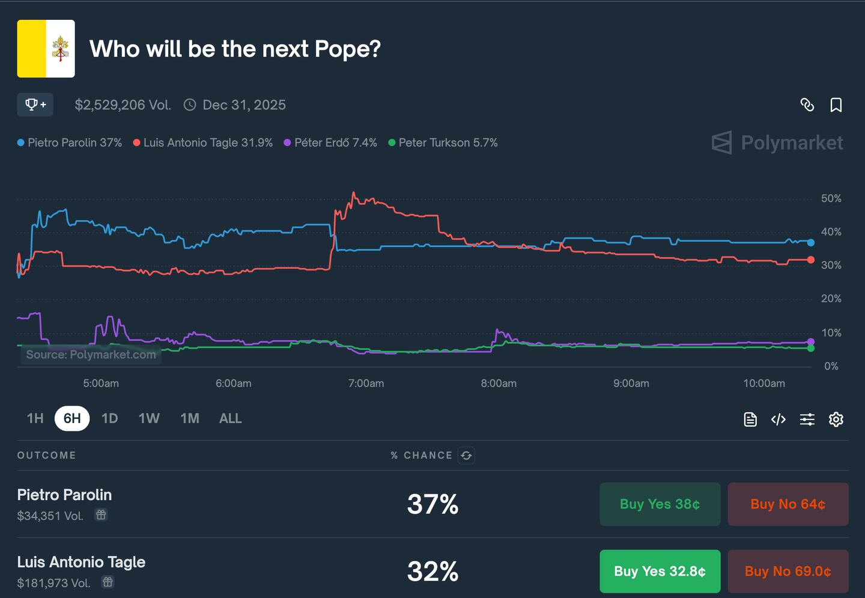Click the Polymarket logo
The image size is (865, 598).
coord(777,142)
